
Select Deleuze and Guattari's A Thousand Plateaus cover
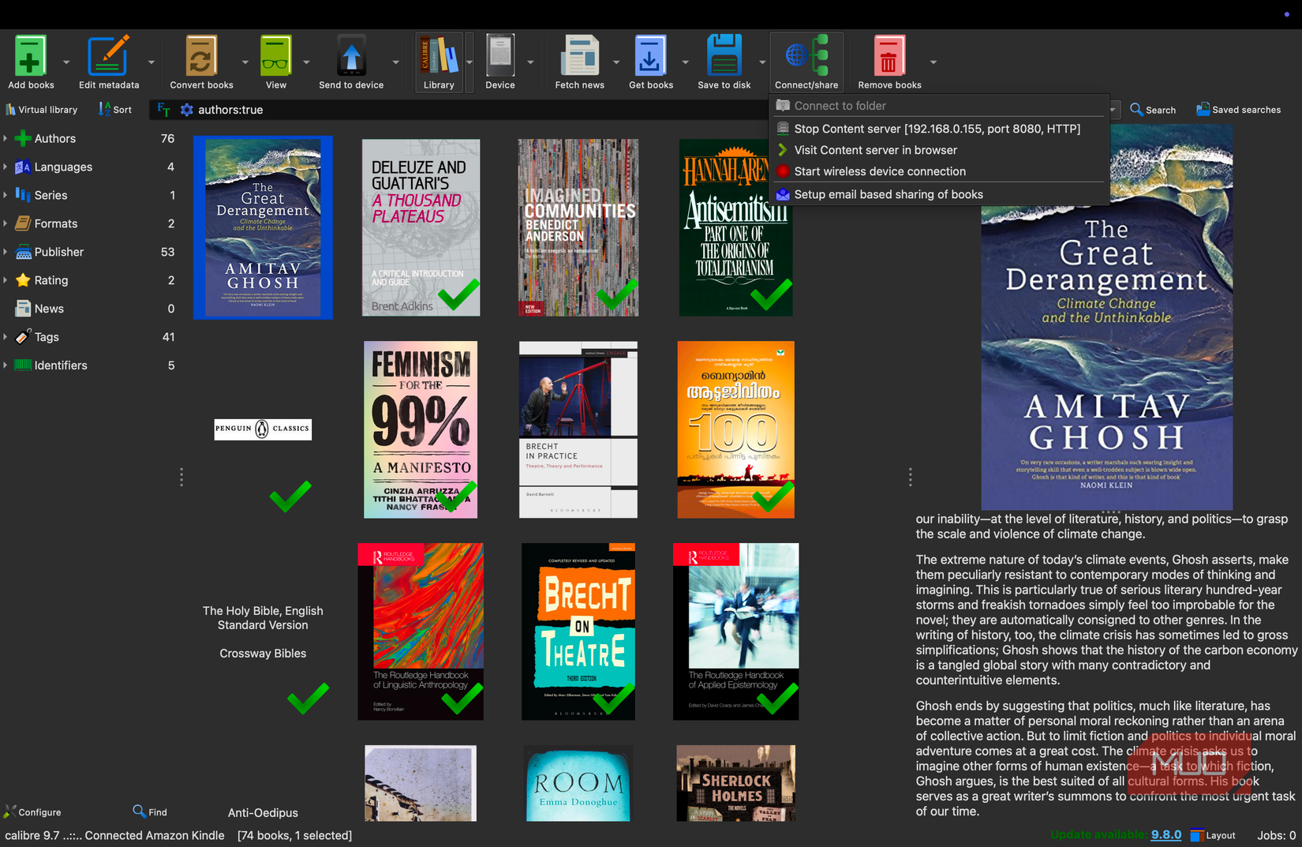point(421,227)
